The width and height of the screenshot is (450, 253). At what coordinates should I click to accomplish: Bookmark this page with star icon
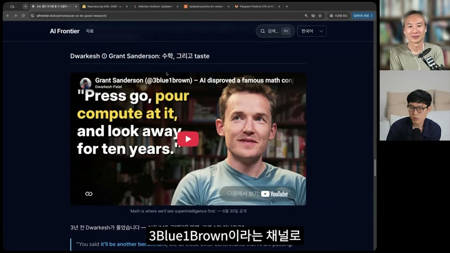320,16
